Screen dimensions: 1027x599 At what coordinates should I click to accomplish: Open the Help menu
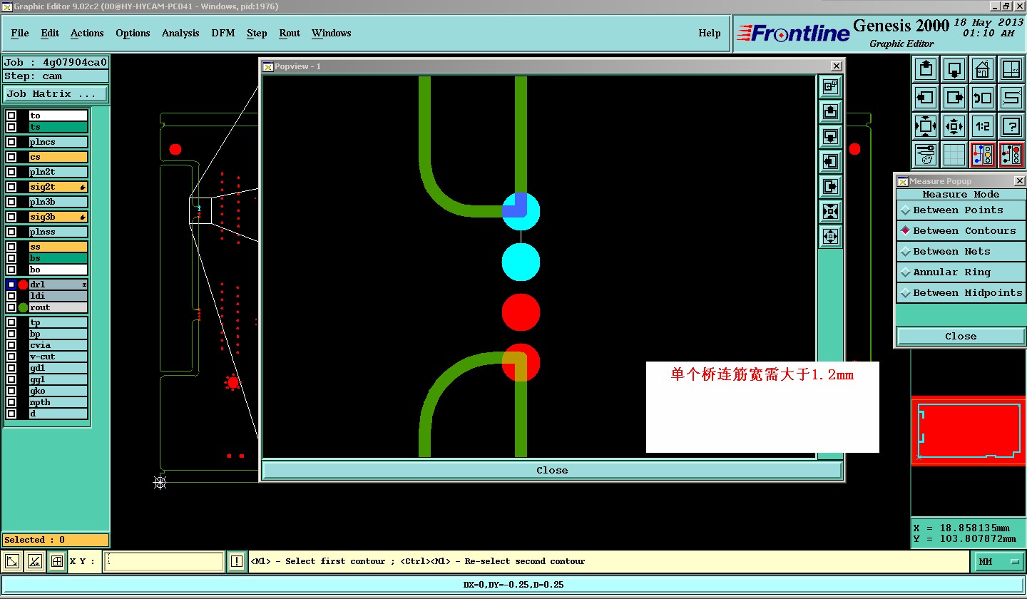coord(710,34)
